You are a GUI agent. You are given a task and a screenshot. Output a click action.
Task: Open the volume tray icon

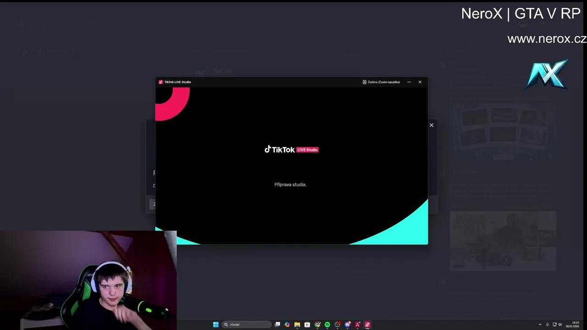click(560, 324)
